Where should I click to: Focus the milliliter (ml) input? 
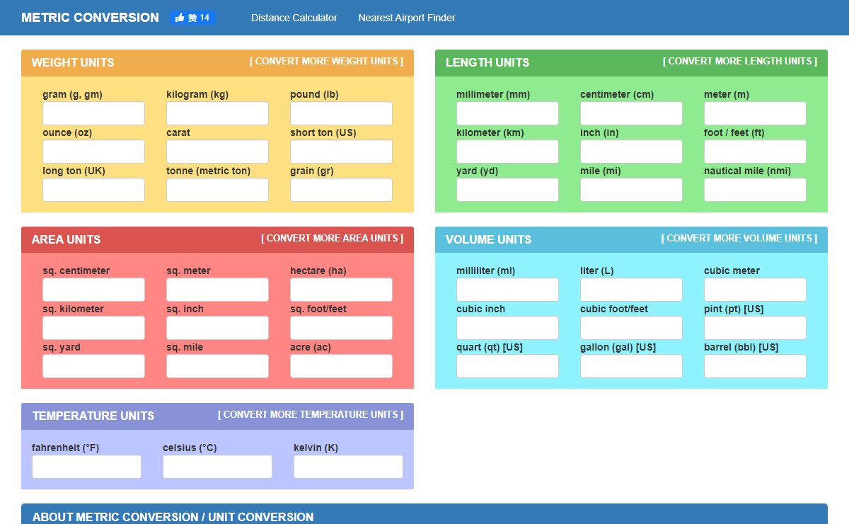click(x=507, y=290)
